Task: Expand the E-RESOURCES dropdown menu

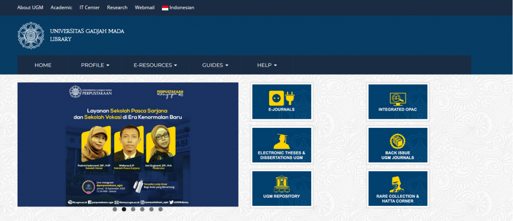Action: (155, 65)
